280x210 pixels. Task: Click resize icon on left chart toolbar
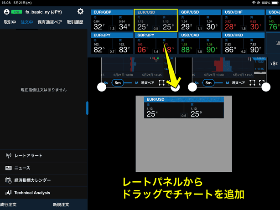pyautogui.click(x=161, y=83)
